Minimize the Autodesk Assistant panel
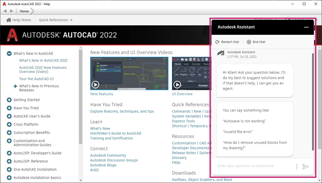The image size is (322, 183). point(306,27)
